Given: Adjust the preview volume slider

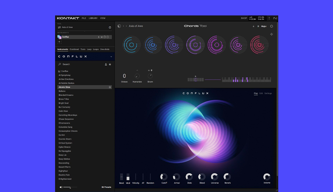Looking at the screenshot, I should 70,187.
